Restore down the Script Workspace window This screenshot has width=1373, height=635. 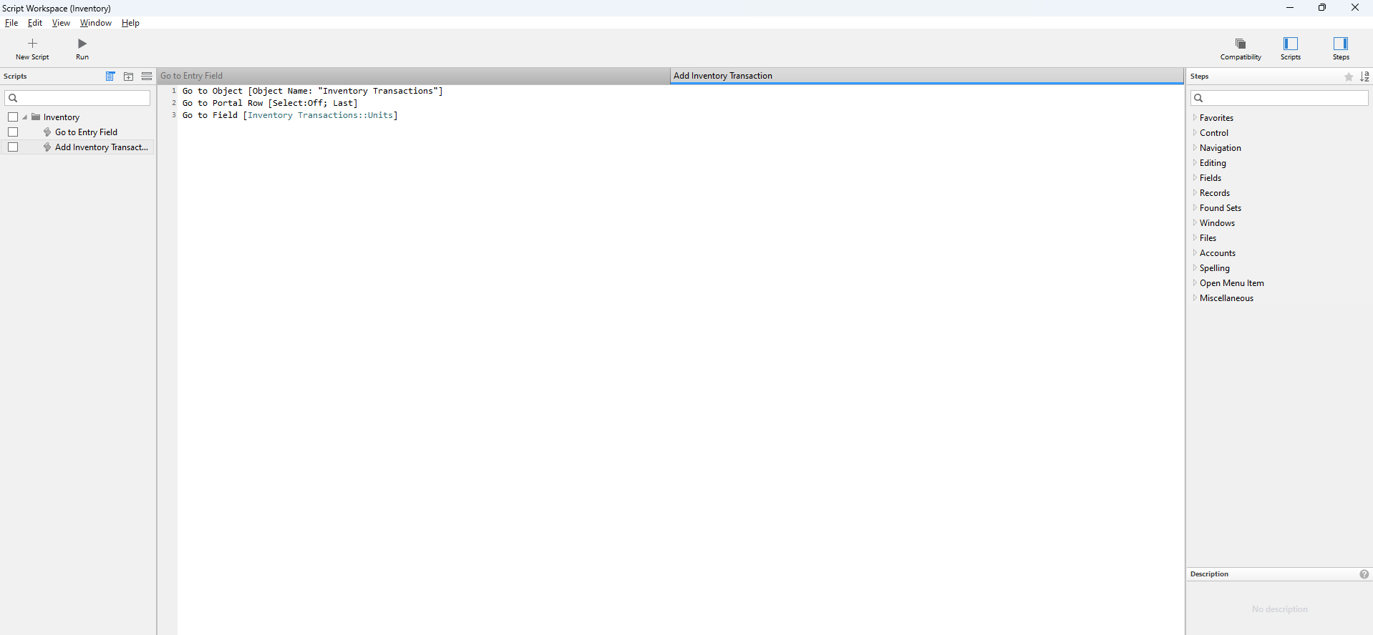pyautogui.click(x=1322, y=8)
